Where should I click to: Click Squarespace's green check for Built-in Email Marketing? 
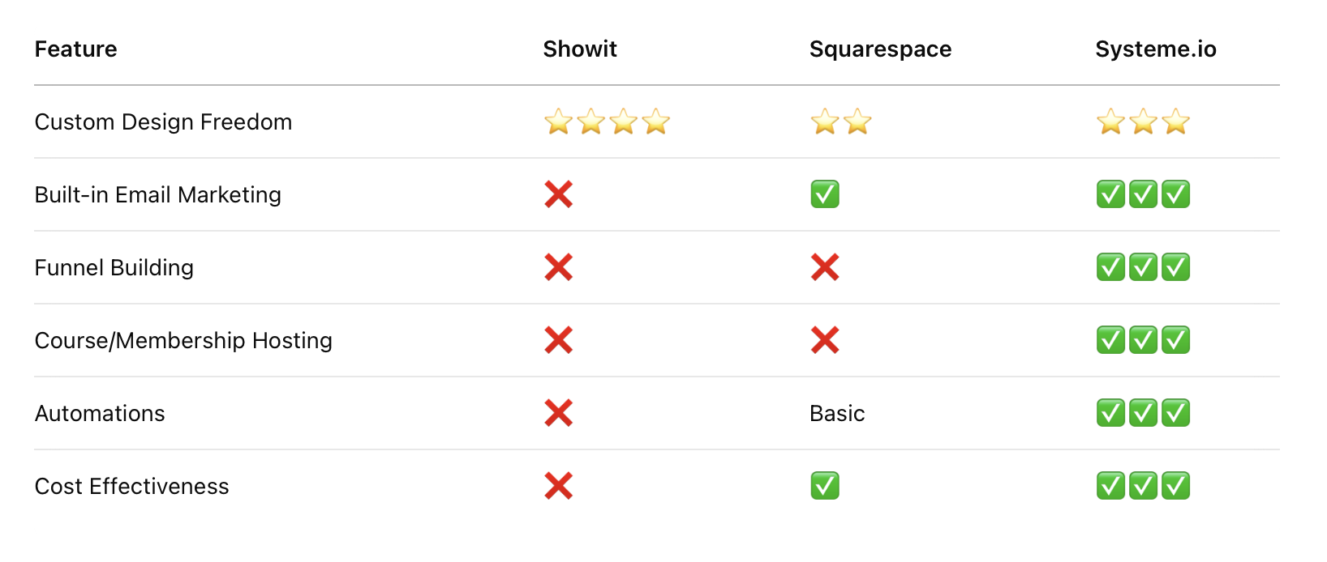[825, 194]
